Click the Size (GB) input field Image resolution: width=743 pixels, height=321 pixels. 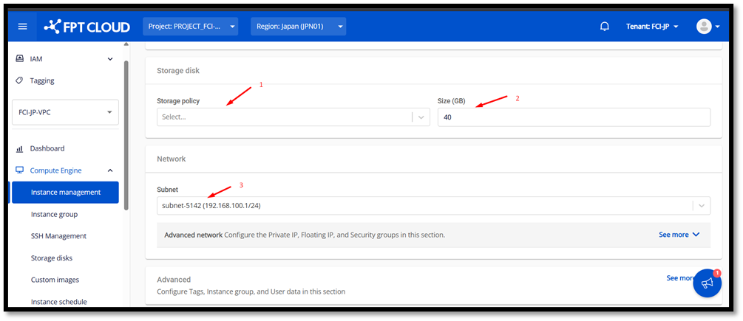pos(573,117)
